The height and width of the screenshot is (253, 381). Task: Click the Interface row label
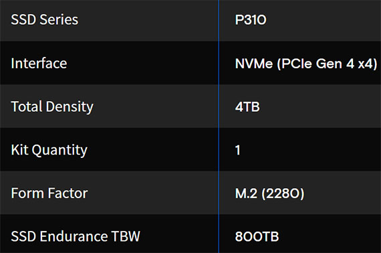[x=39, y=64]
